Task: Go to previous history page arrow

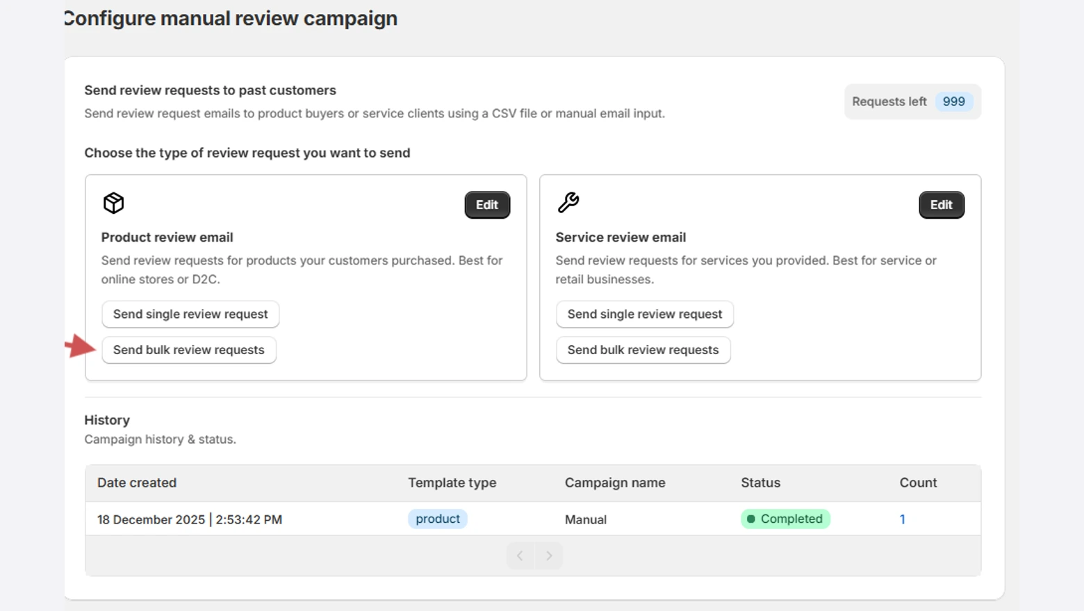Action: tap(520, 555)
